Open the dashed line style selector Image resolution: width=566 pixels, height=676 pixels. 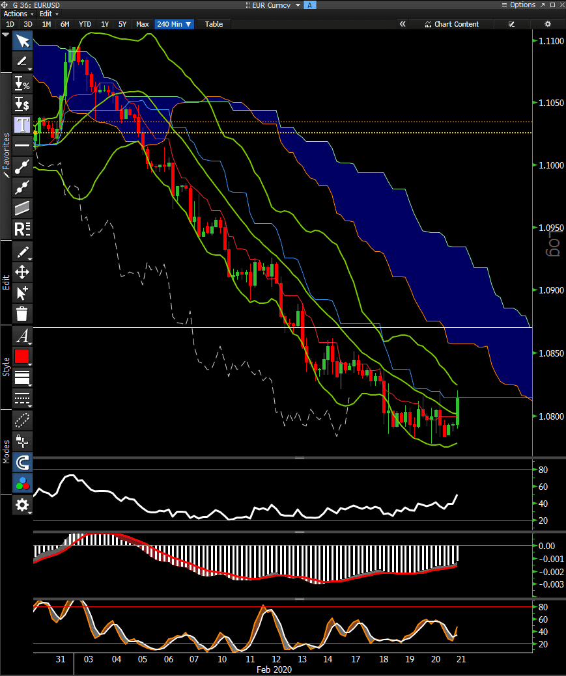[22, 398]
